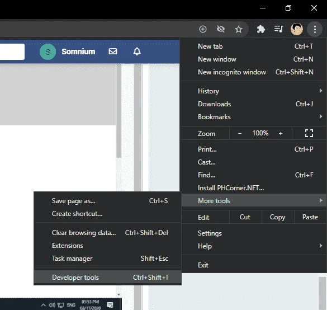The width and height of the screenshot is (327, 310).
Task: Click the Somnium username link
Action: tap(78, 51)
